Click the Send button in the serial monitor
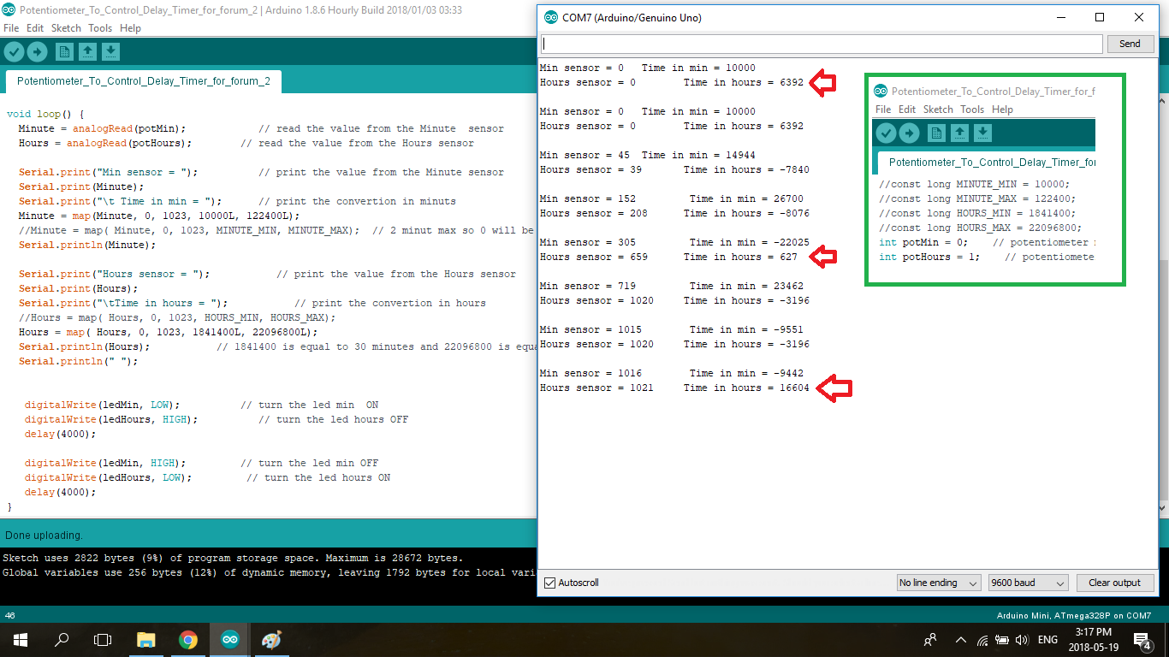The width and height of the screenshot is (1169, 657). tap(1130, 44)
